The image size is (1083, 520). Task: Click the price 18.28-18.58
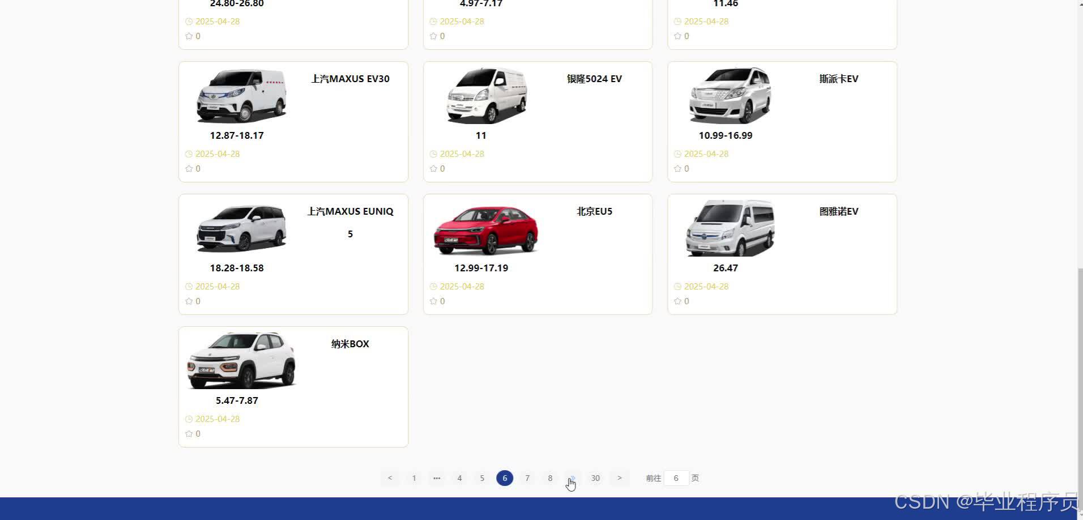(x=237, y=268)
